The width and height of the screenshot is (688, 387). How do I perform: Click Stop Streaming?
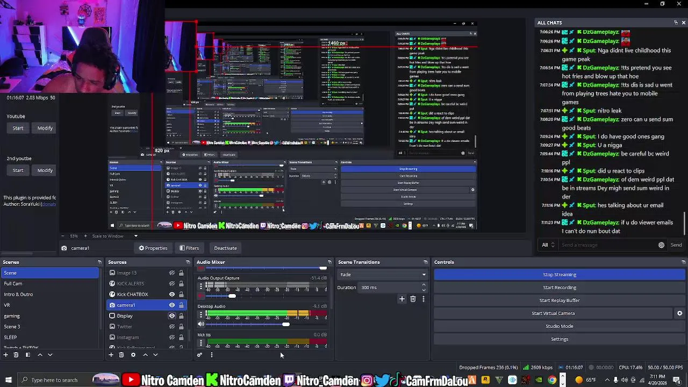point(560,275)
